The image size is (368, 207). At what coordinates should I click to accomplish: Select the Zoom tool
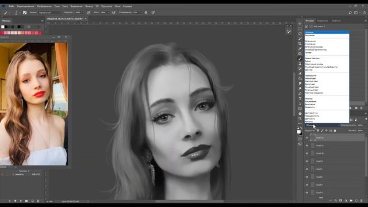click(x=300, y=118)
